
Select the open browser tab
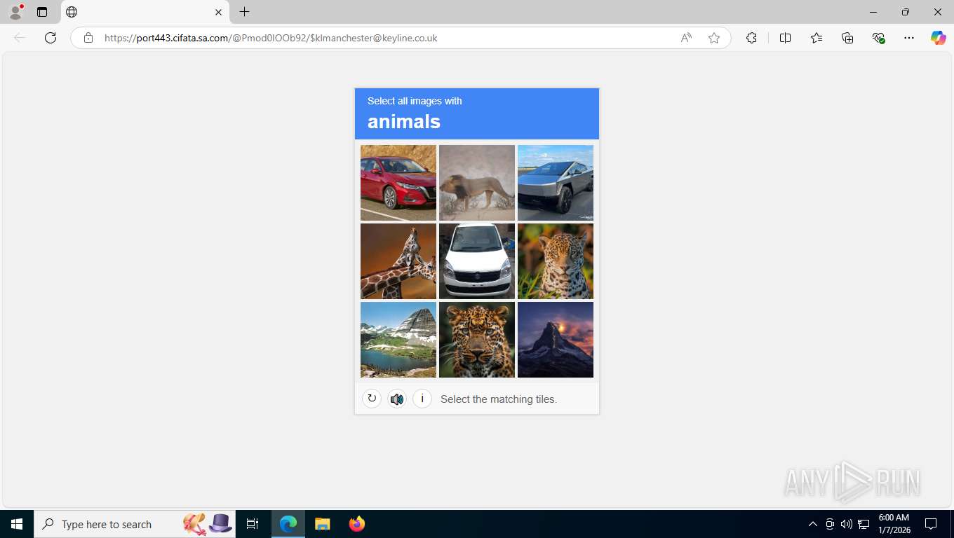145,12
